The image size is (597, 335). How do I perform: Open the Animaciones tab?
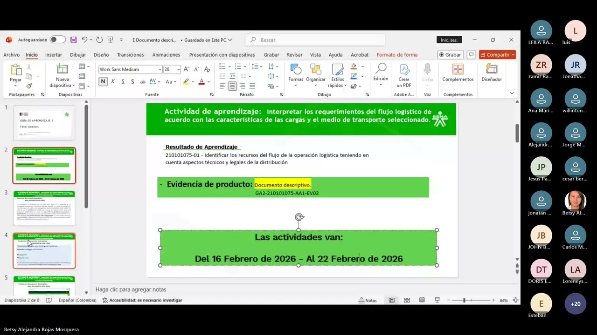click(x=166, y=54)
